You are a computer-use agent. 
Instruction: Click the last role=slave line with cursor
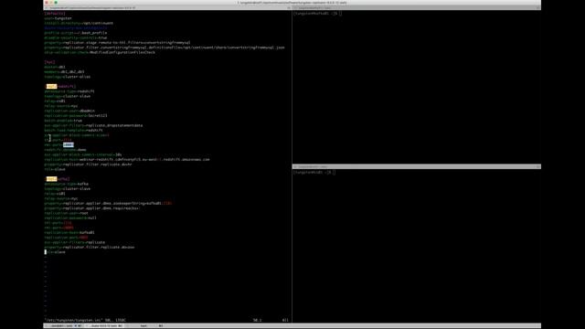pos(55,252)
